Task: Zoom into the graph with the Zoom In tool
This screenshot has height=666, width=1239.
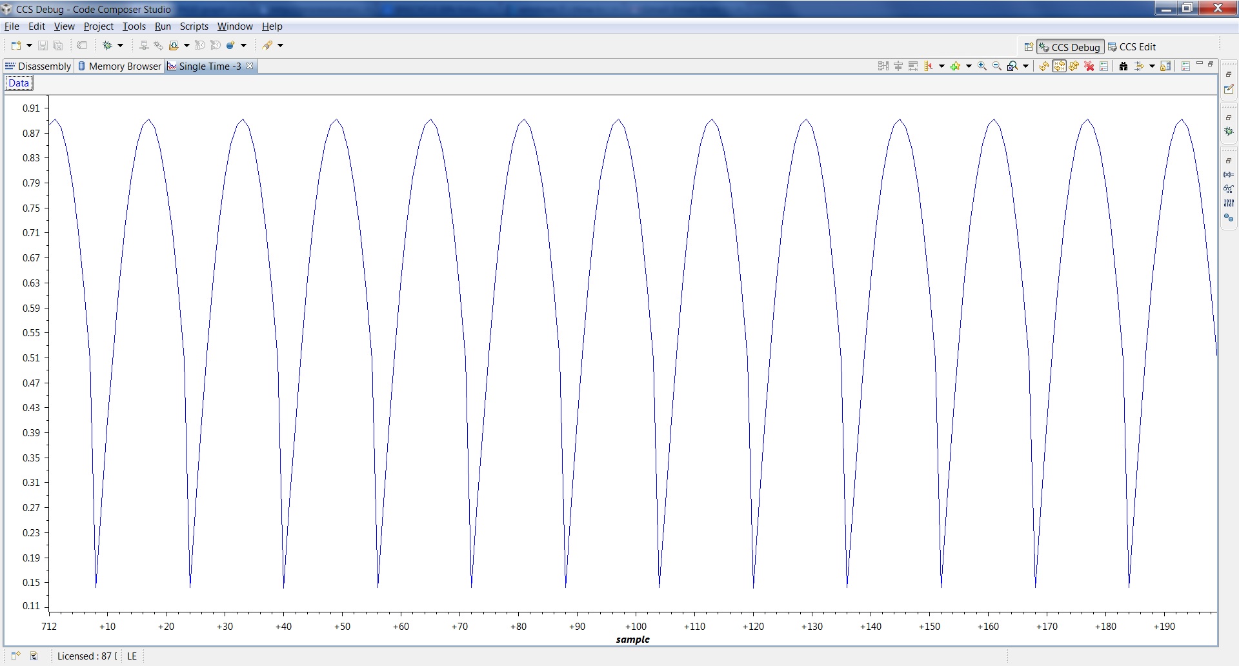Action: tap(982, 66)
